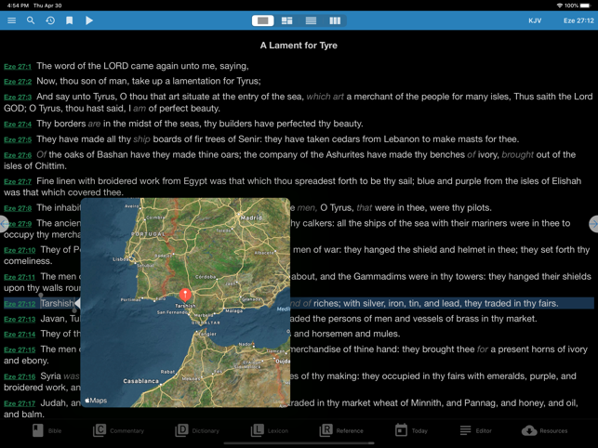The width and height of the screenshot is (598, 448).
Task: Go to next chapter arrow
Action: click(x=593, y=224)
